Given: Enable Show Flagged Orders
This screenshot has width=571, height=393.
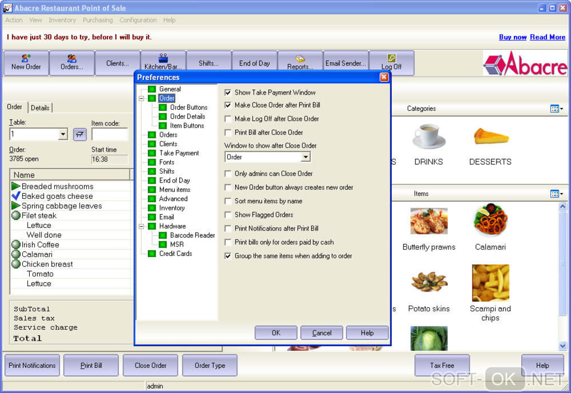Looking at the screenshot, I should pos(228,215).
